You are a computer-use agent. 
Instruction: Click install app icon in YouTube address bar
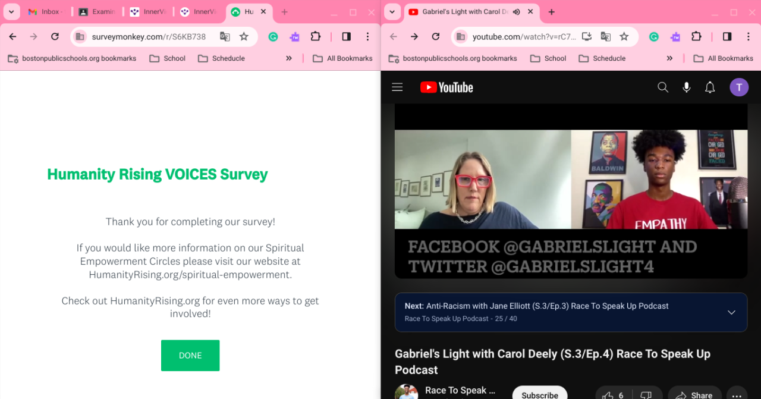587,37
